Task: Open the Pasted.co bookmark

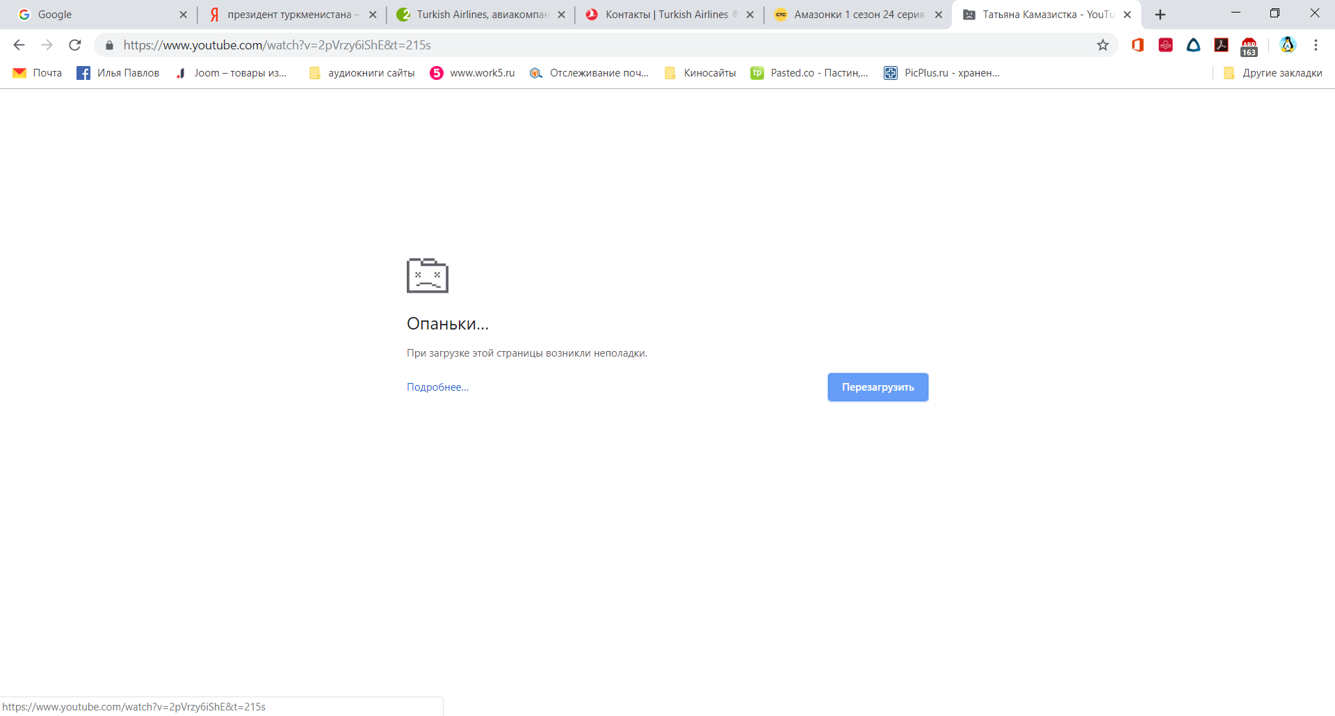Action: pos(810,73)
